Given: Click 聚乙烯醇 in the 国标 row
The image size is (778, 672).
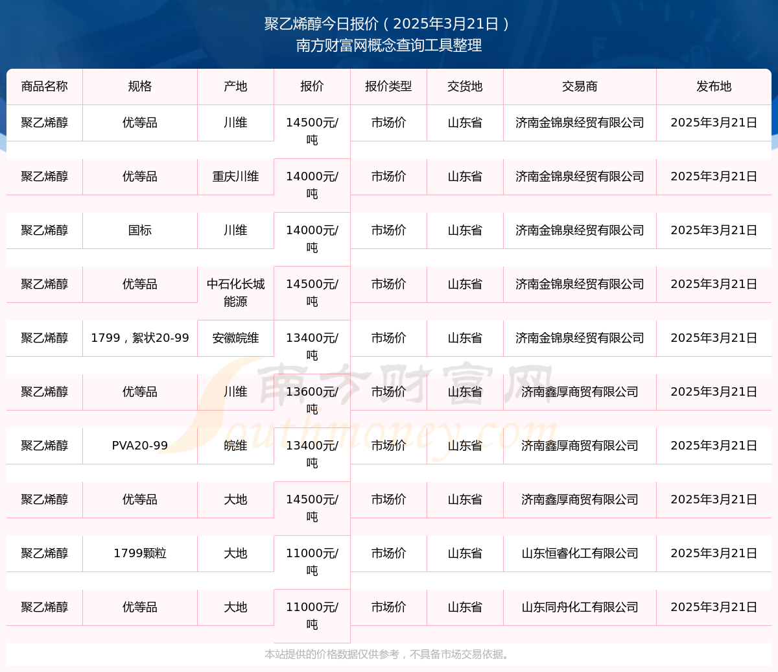Looking at the screenshot, I should pyautogui.click(x=44, y=230).
